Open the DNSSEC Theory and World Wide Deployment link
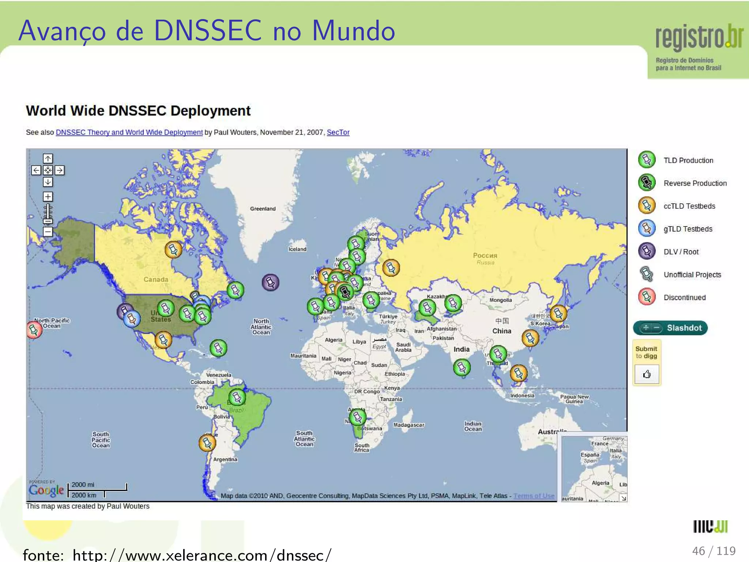 (x=129, y=132)
